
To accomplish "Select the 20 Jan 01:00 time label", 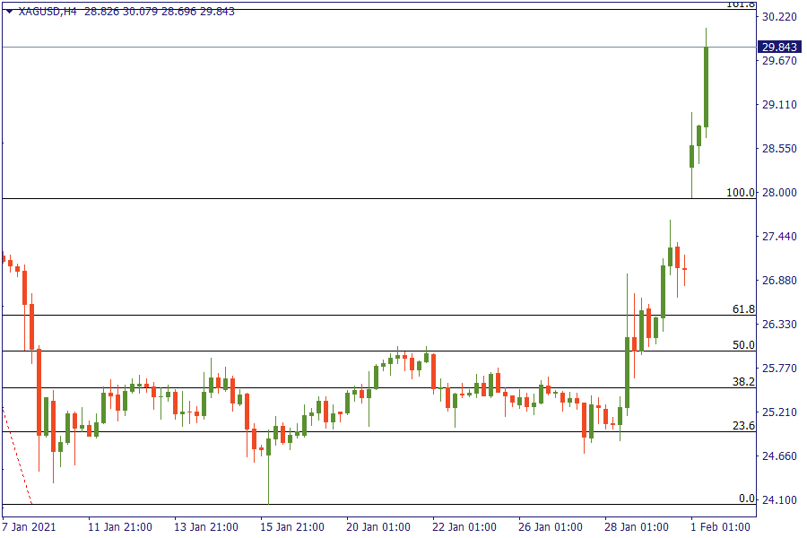I will pos(378,526).
